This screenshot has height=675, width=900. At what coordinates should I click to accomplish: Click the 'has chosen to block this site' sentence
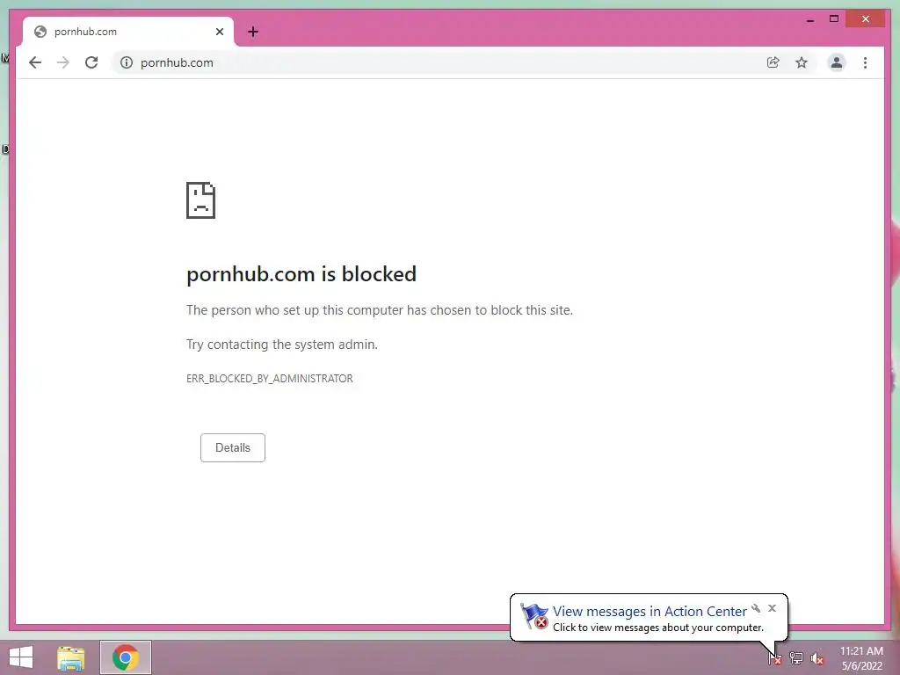click(x=380, y=310)
